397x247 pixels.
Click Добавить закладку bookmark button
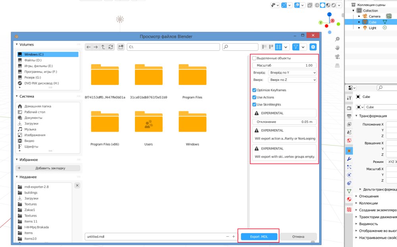[x=48, y=168]
